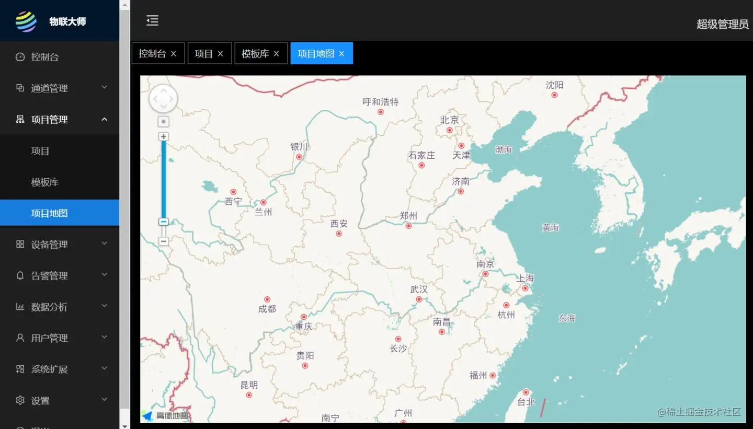753x429 pixels.
Task: Close the 模板库 tab
Action: 277,54
